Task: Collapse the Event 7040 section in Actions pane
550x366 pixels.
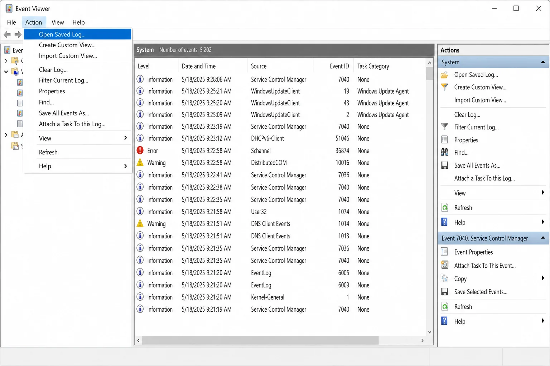Action: 543,238
